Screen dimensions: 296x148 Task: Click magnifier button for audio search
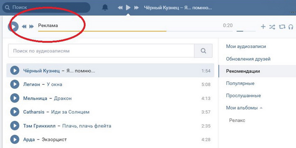[x=203, y=51]
